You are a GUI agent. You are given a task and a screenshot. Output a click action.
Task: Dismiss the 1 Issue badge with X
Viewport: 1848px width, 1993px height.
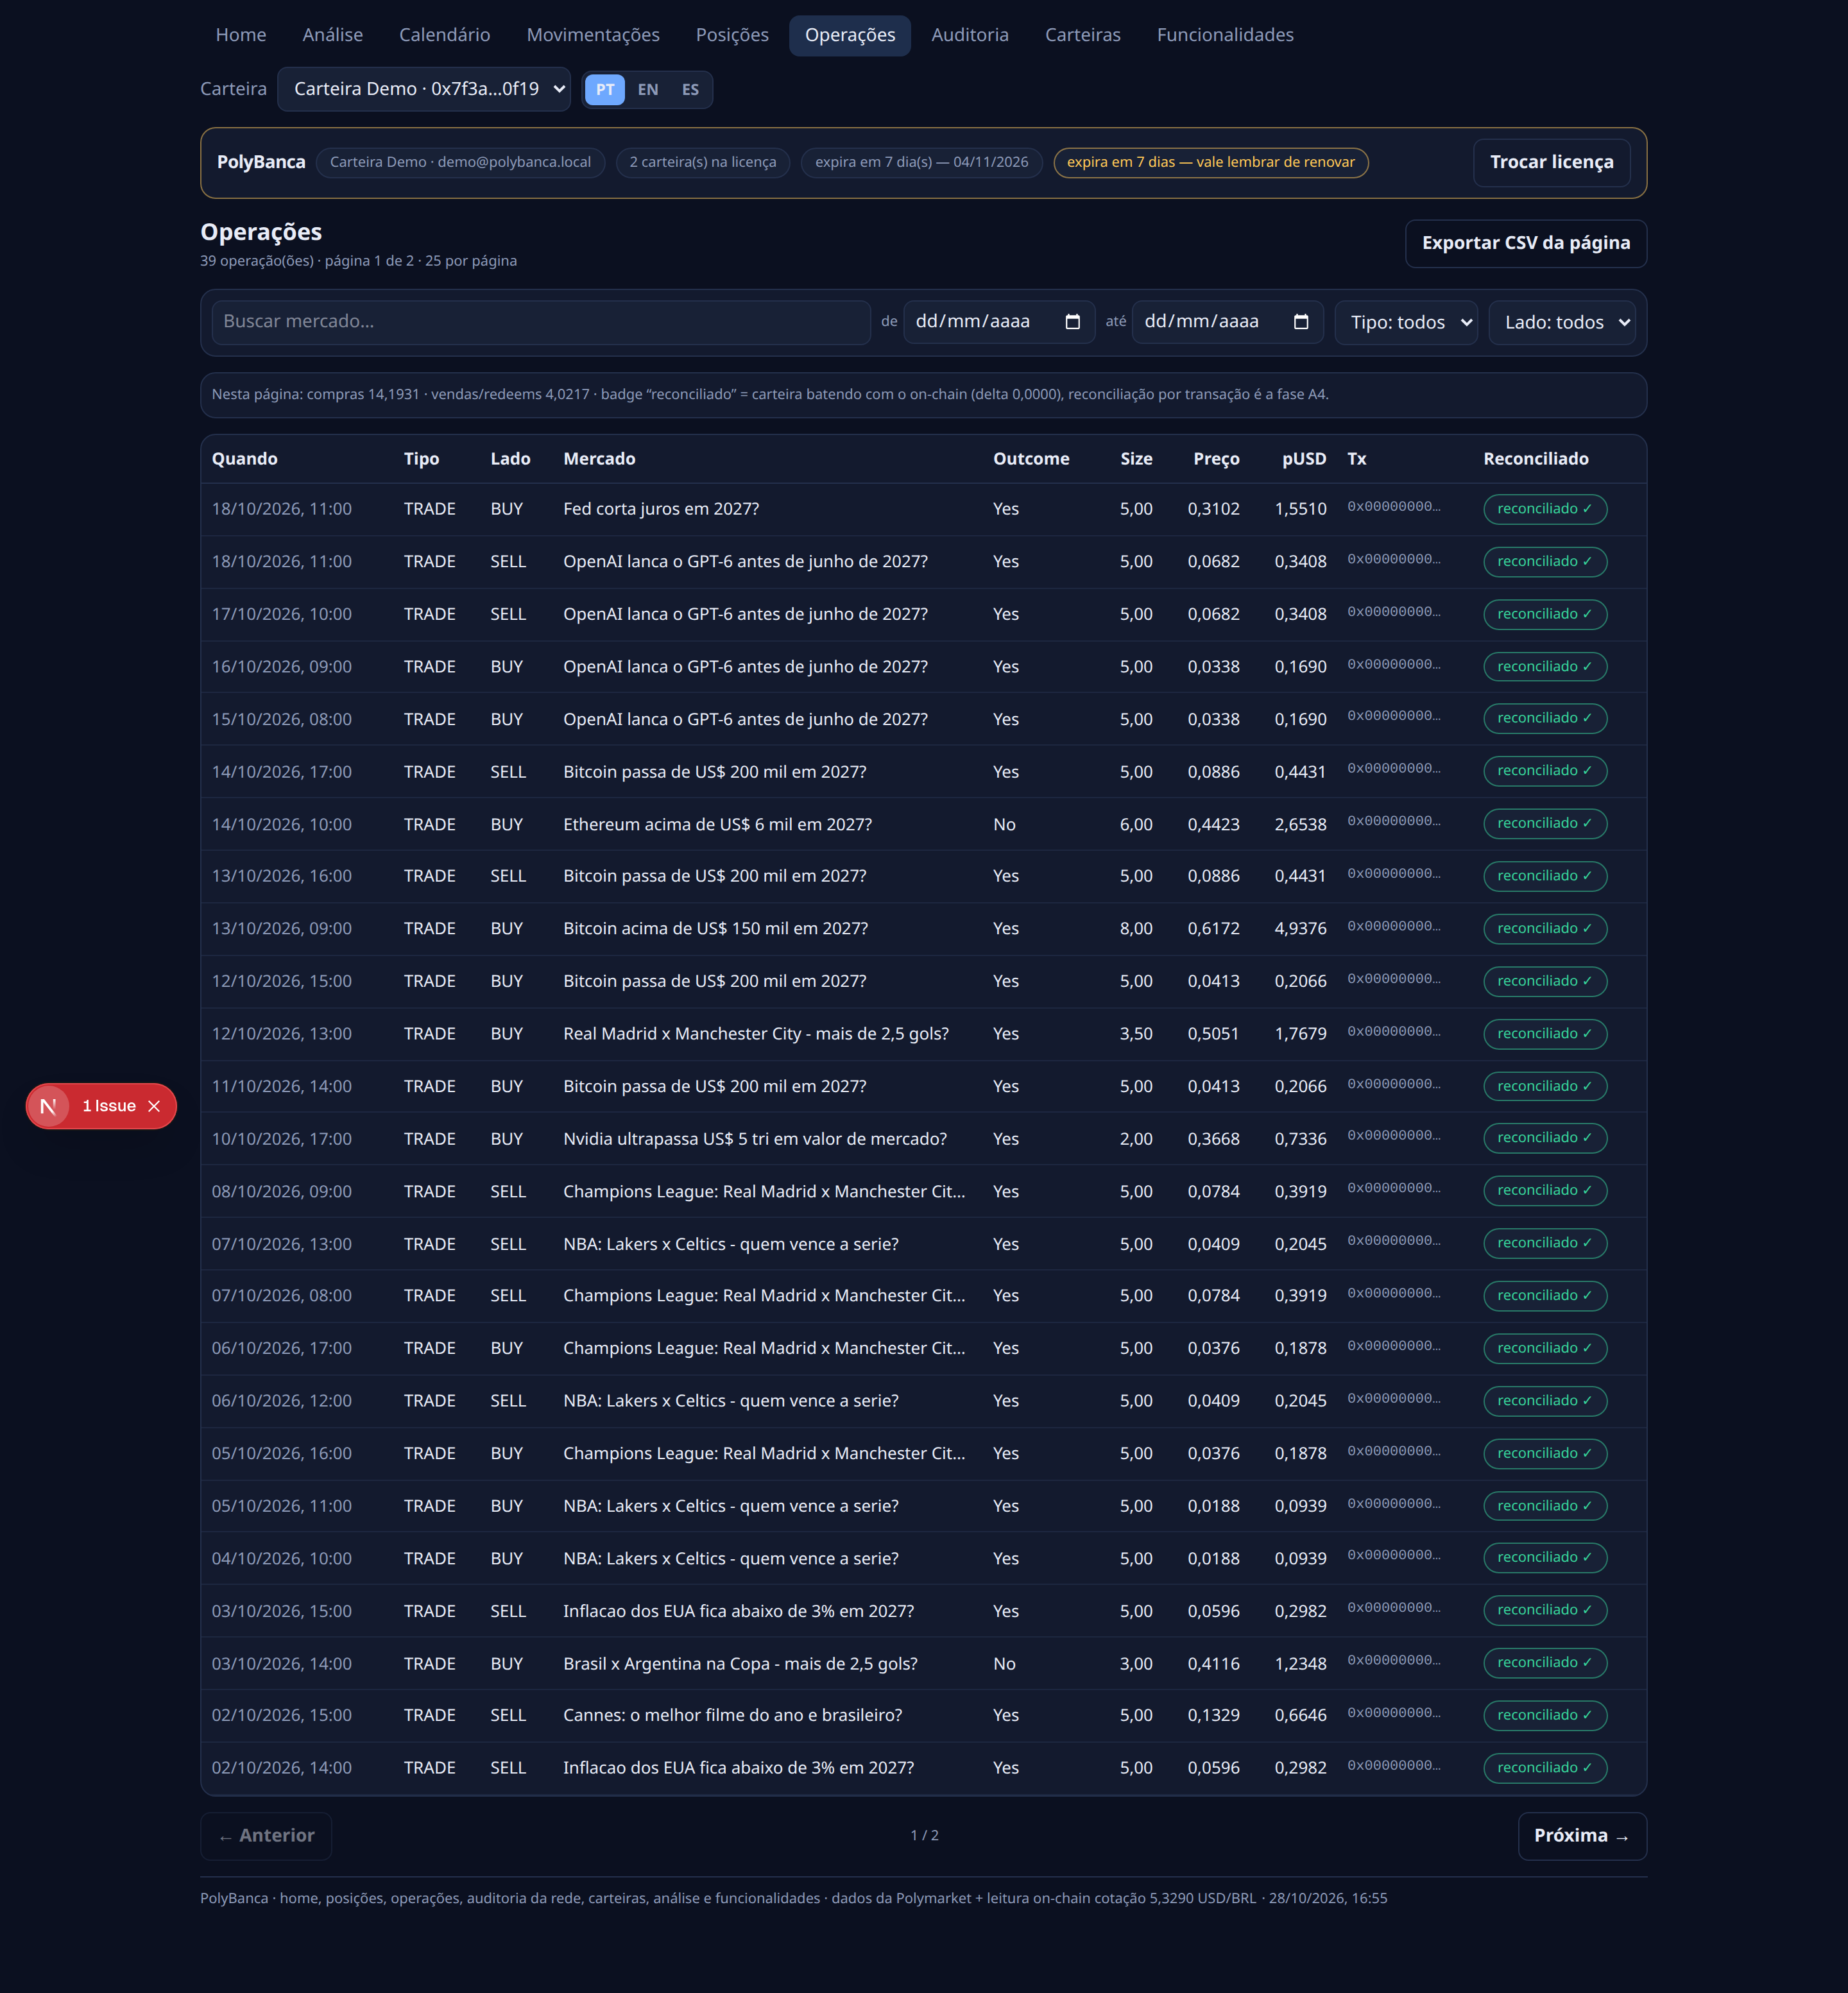click(154, 1106)
